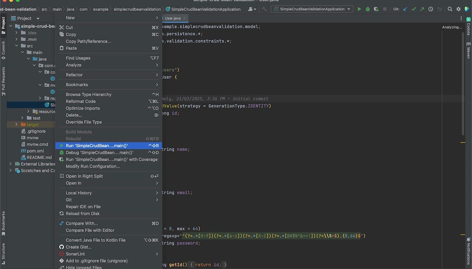This screenshot has height=269, width=472.
Task: Run with Coverage from the toolbar
Action: point(376,9)
